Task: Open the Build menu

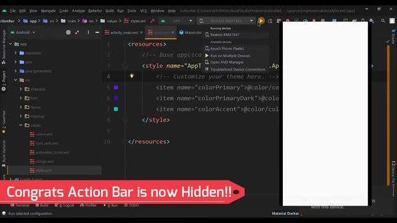Action: [x=109, y=11]
